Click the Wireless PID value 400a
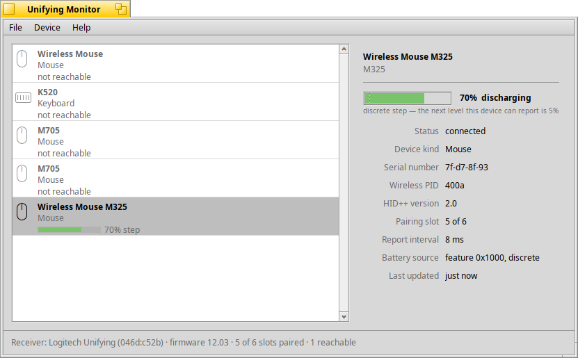 click(454, 186)
